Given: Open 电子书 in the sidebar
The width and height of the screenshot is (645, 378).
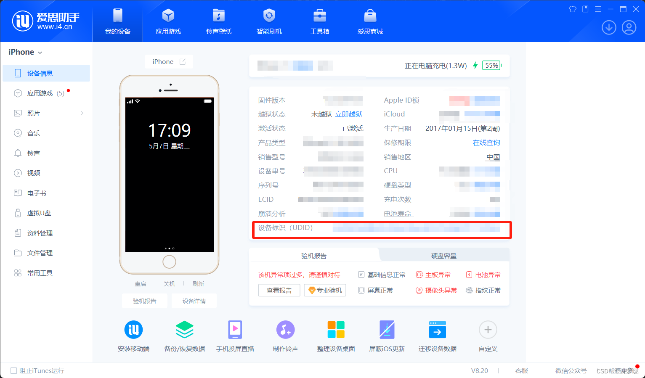Looking at the screenshot, I should (x=46, y=193).
